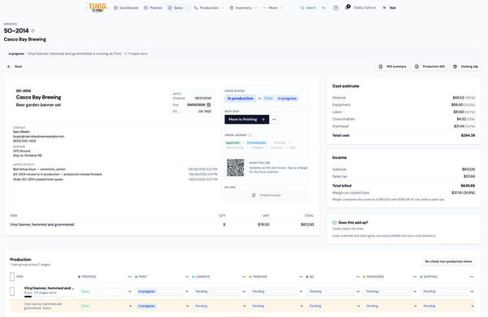Click the Search field in top bar
This screenshot has width=488, height=317.
click(312, 8)
